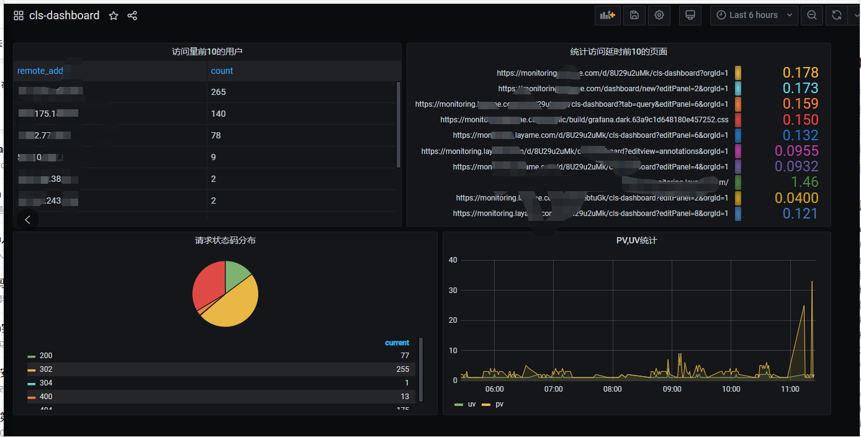861x437 pixels.
Task: Click the pie legend vertical scrollbar
Action: pos(421,369)
